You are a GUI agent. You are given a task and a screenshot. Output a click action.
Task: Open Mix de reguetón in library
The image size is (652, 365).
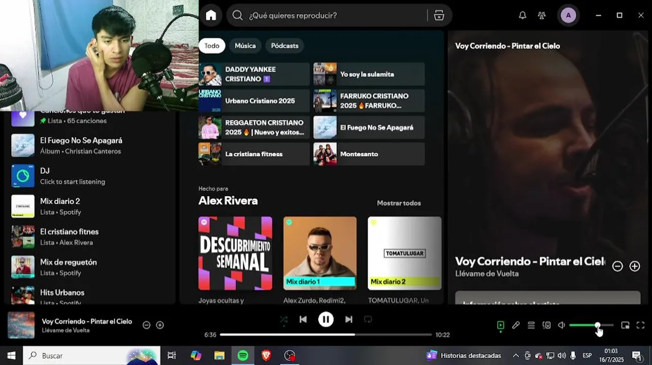pos(90,267)
